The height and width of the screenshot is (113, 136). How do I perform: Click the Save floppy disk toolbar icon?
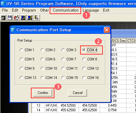(10, 18)
